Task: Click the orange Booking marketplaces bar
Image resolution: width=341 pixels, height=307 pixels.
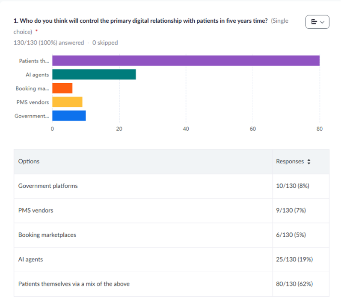Action: (x=62, y=88)
